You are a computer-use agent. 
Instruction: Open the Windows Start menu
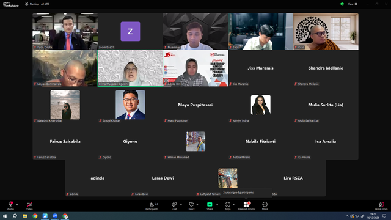[x=5, y=216]
